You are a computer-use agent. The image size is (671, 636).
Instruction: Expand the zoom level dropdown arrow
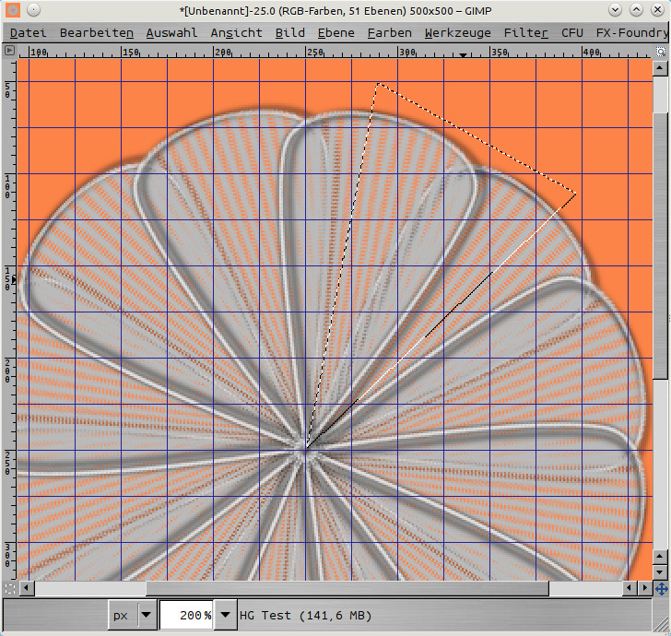224,615
